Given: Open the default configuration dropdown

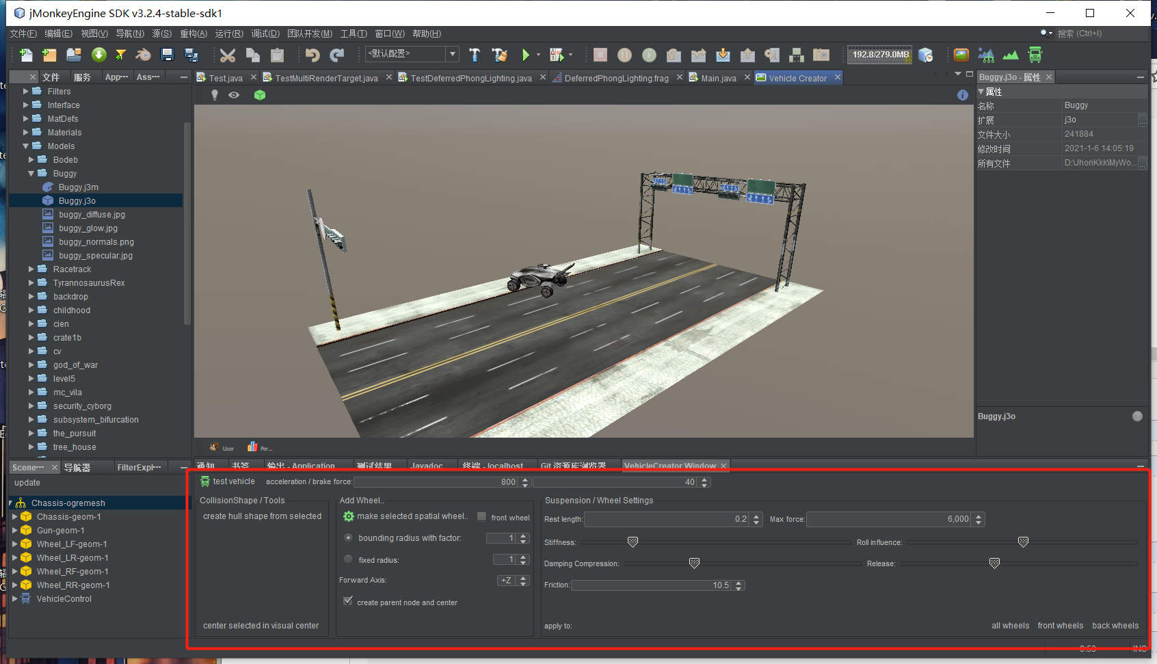Looking at the screenshot, I should pyautogui.click(x=452, y=54).
